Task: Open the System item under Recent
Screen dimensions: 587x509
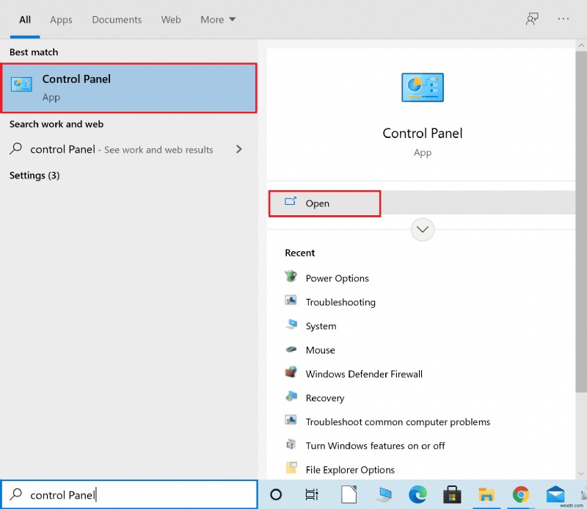Action: [x=321, y=325]
